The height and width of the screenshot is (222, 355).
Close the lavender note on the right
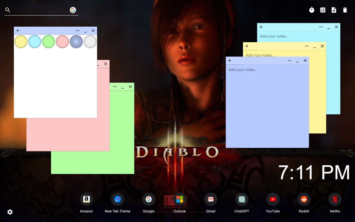[305, 60]
